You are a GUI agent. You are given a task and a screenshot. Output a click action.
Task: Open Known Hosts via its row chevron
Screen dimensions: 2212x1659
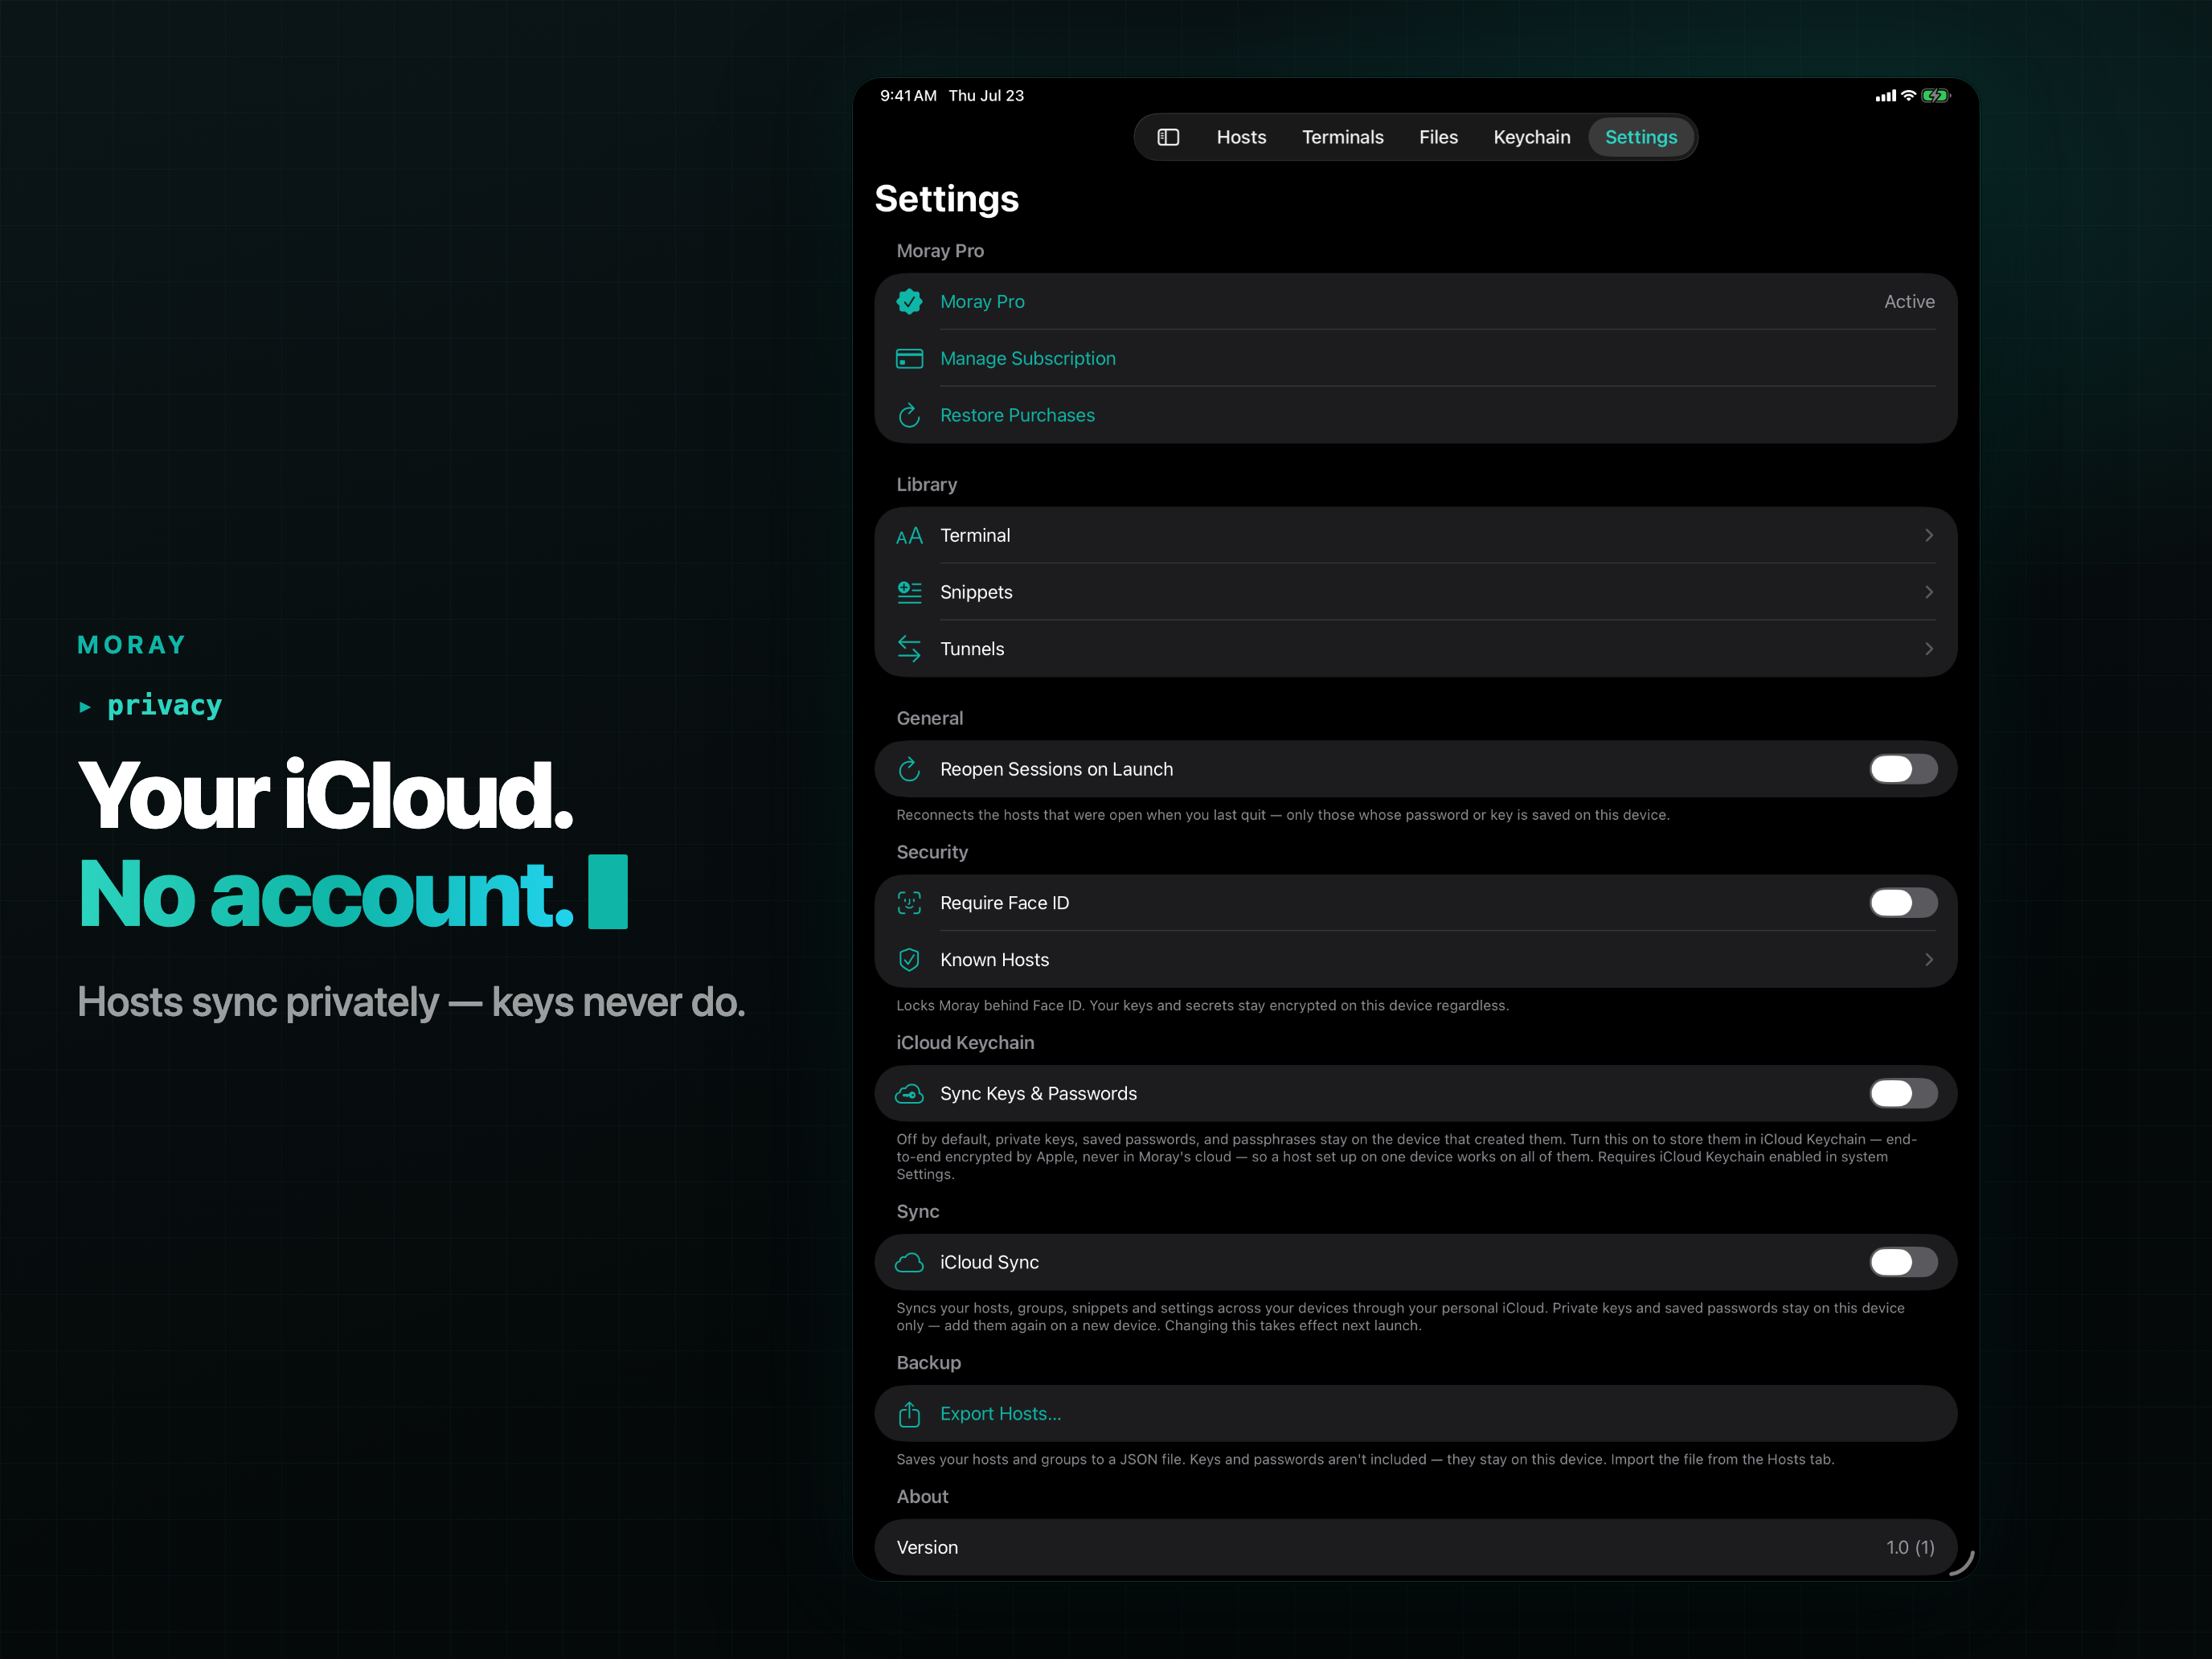pos(1928,960)
